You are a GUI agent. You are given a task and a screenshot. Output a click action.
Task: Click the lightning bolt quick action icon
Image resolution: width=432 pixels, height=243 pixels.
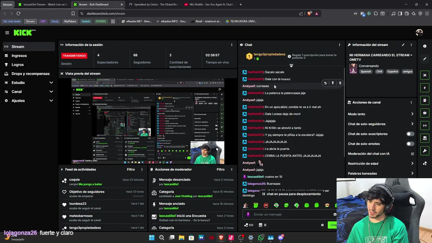coord(425,88)
